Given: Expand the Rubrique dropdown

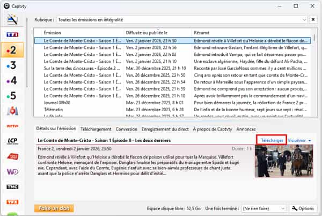Looking at the screenshot, I should 303,20.
